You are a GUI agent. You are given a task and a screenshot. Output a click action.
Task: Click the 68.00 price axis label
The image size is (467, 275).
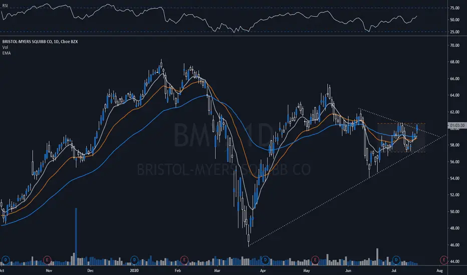tap(455, 62)
